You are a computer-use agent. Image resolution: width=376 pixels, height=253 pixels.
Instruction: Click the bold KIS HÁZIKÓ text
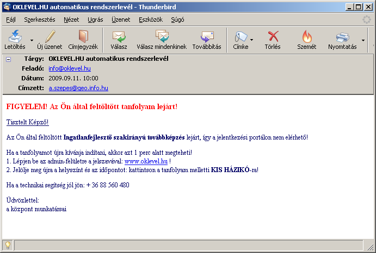tap(230, 170)
